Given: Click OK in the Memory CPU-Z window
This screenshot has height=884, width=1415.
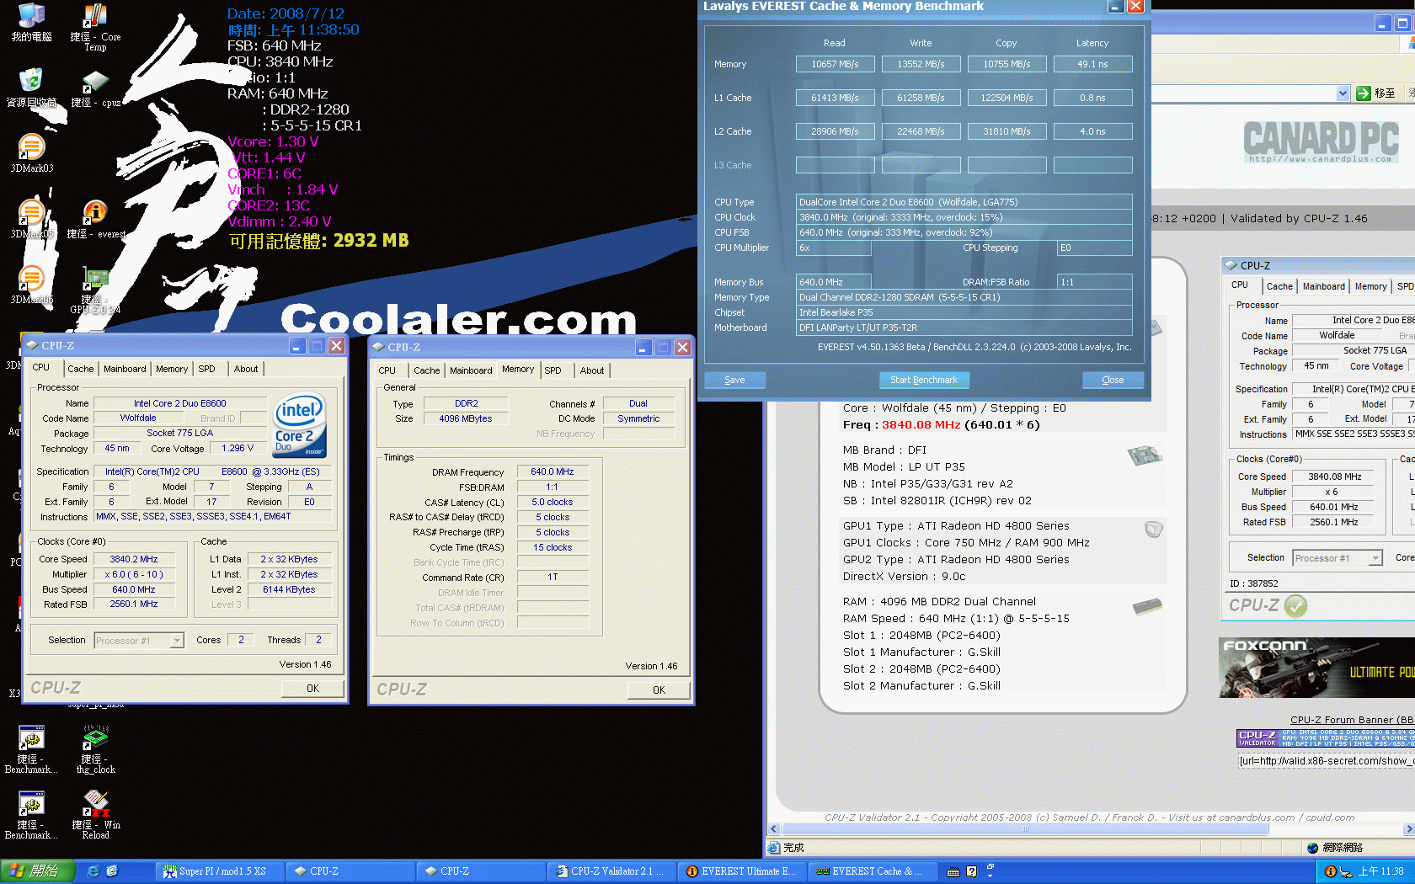Looking at the screenshot, I should pyautogui.click(x=659, y=690).
